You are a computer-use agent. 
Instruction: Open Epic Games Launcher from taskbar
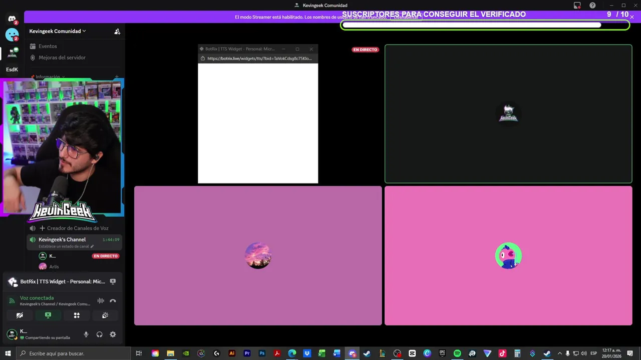point(442,353)
